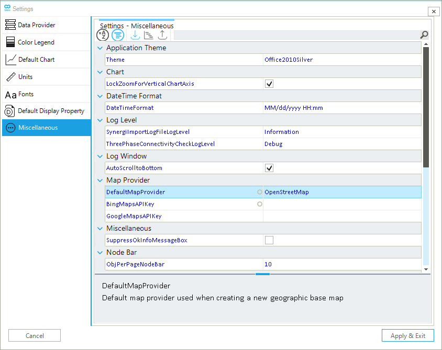Switch to categorized view using toolbar icon

[x=117, y=35]
